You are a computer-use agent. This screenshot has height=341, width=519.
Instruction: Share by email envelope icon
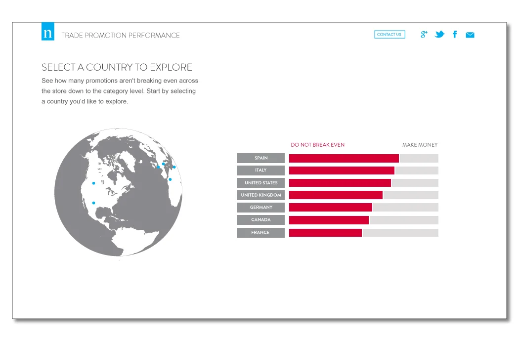pyautogui.click(x=470, y=35)
